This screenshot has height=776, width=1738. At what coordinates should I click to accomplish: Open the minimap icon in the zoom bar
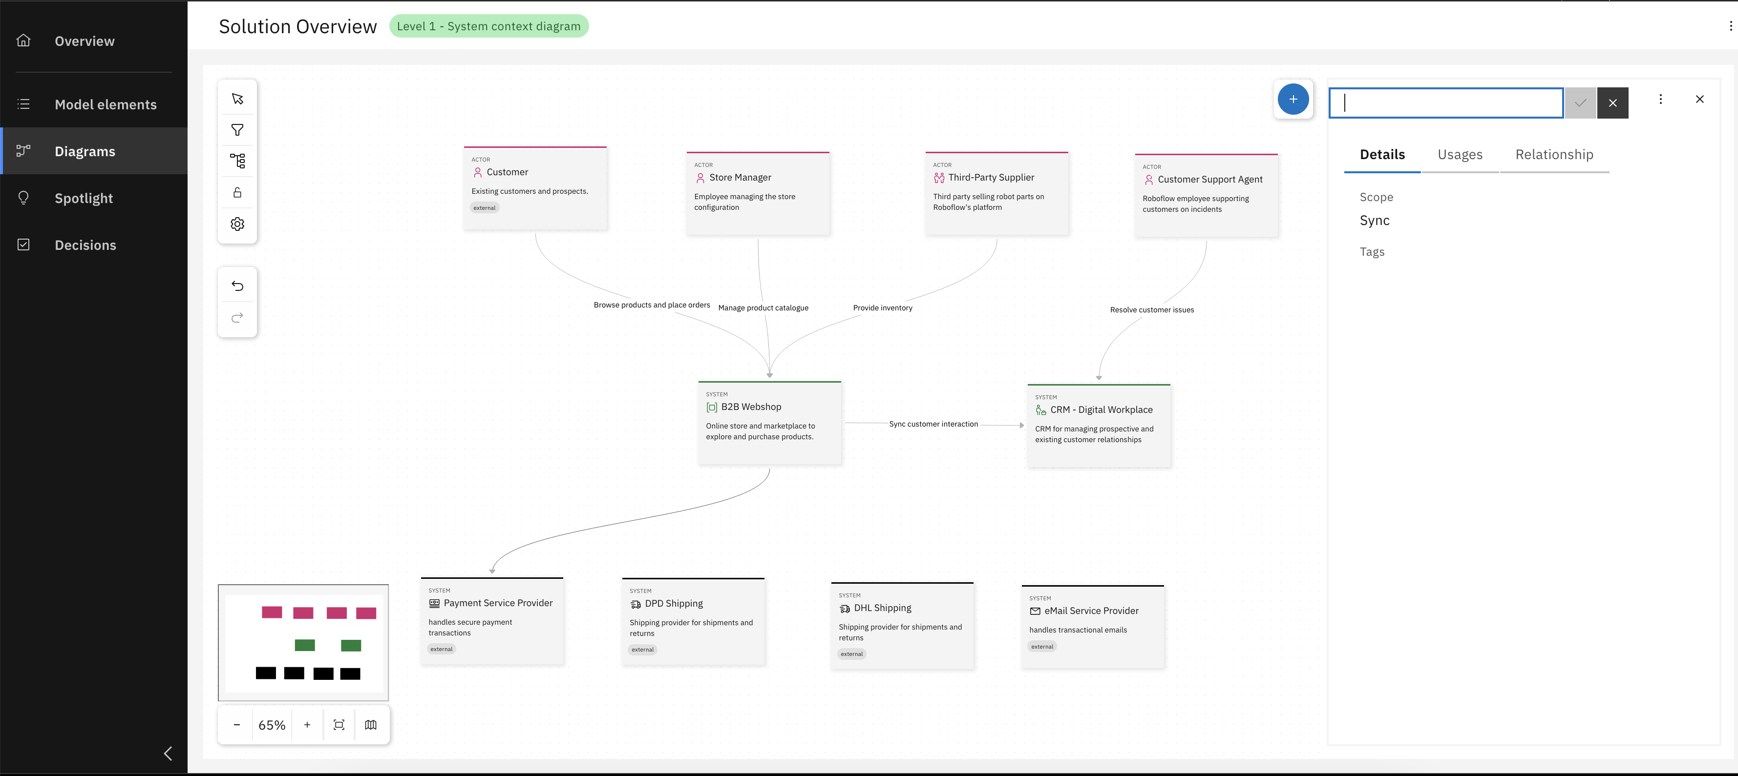(x=371, y=724)
